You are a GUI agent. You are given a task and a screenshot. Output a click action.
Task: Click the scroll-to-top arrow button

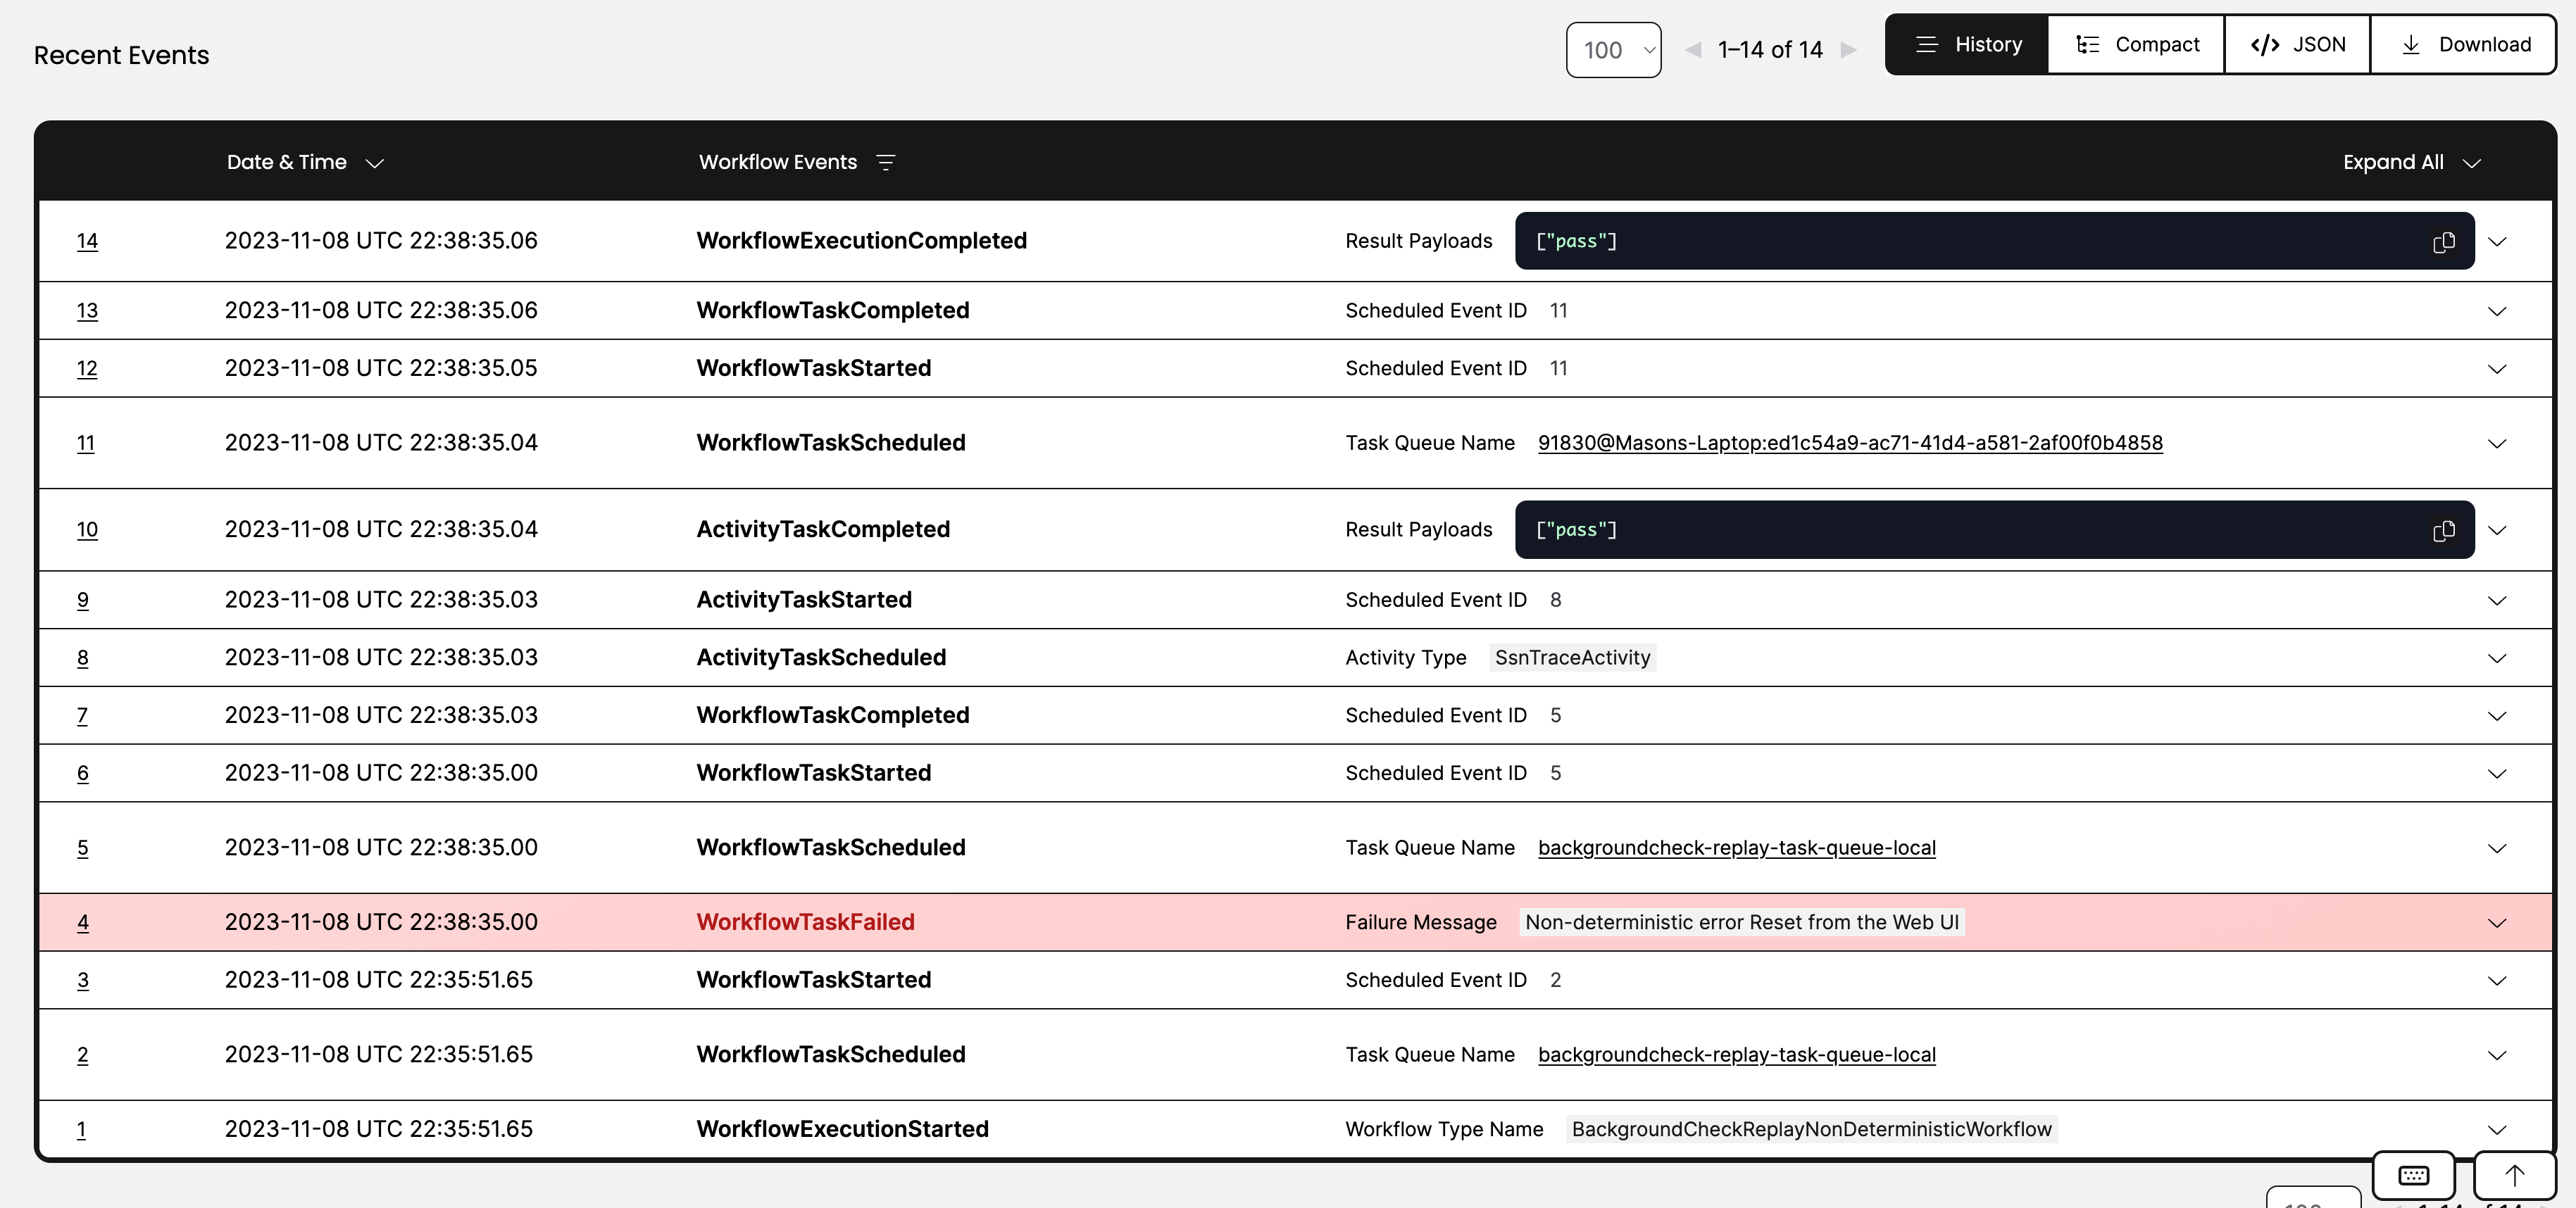(x=2514, y=1175)
